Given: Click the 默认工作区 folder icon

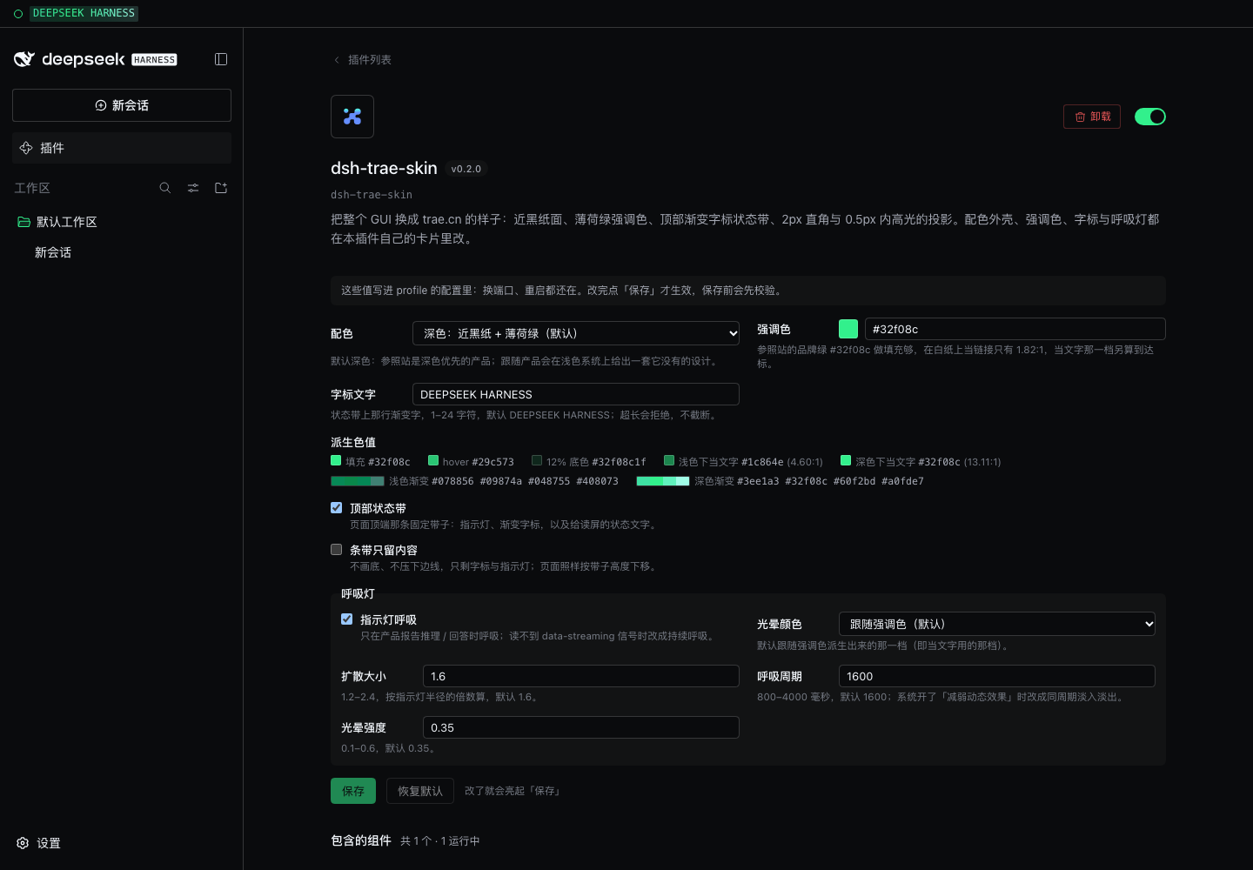Looking at the screenshot, I should (x=24, y=222).
